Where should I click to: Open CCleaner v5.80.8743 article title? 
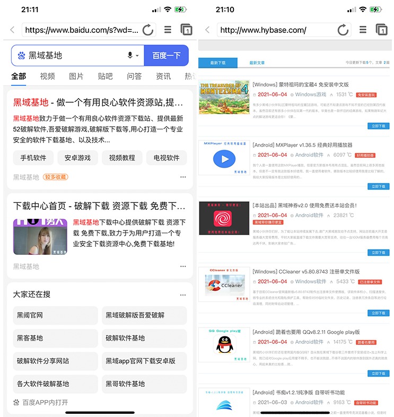tap(306, 271)
